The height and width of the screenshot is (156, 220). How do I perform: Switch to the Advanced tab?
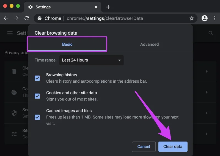pos(149,44)
